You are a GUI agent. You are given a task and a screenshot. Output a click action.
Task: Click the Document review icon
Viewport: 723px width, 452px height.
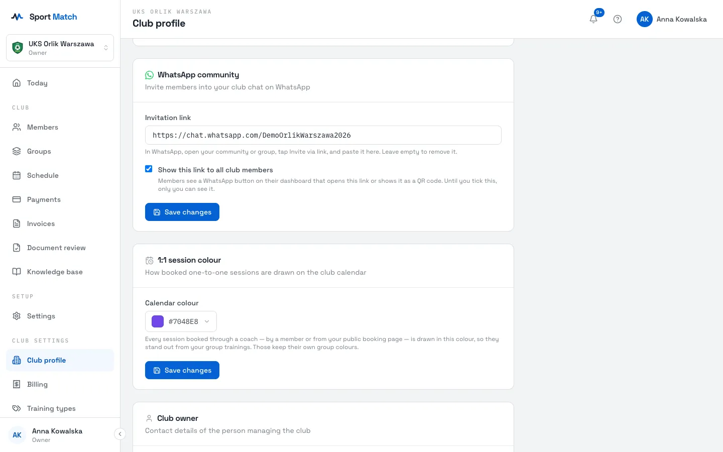tap(17, 248)
